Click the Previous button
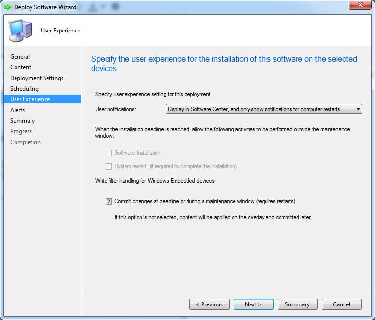This screenshot has height=320, width=375. [209, 304]
